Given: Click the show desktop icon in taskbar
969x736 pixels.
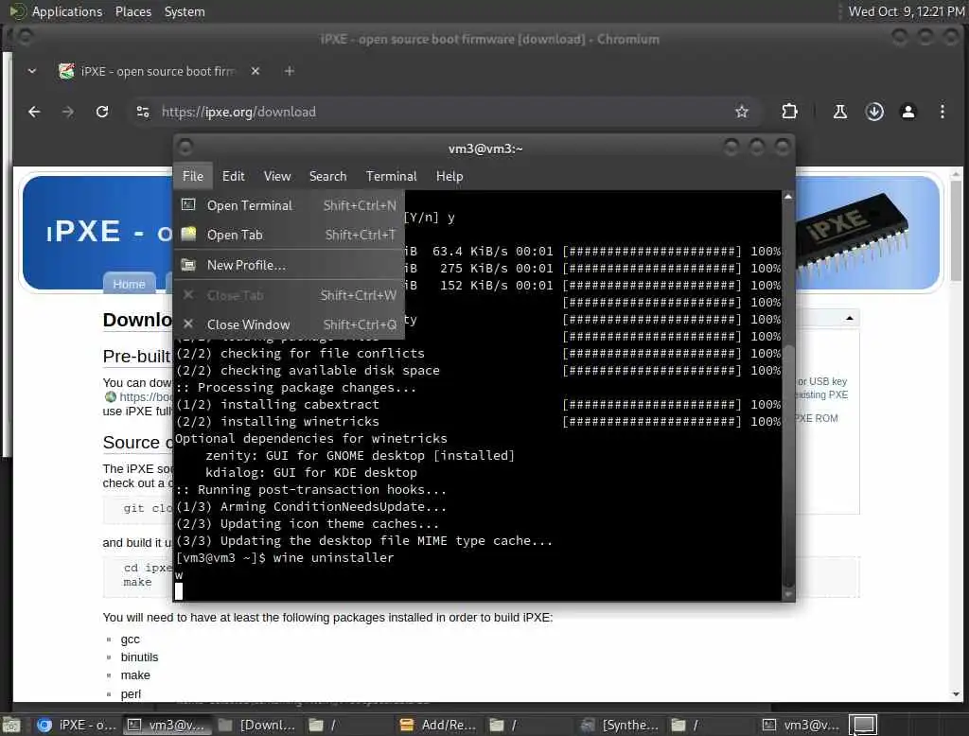Looking at the screenshot, I should pyautogui.click(x=11, y=725).
